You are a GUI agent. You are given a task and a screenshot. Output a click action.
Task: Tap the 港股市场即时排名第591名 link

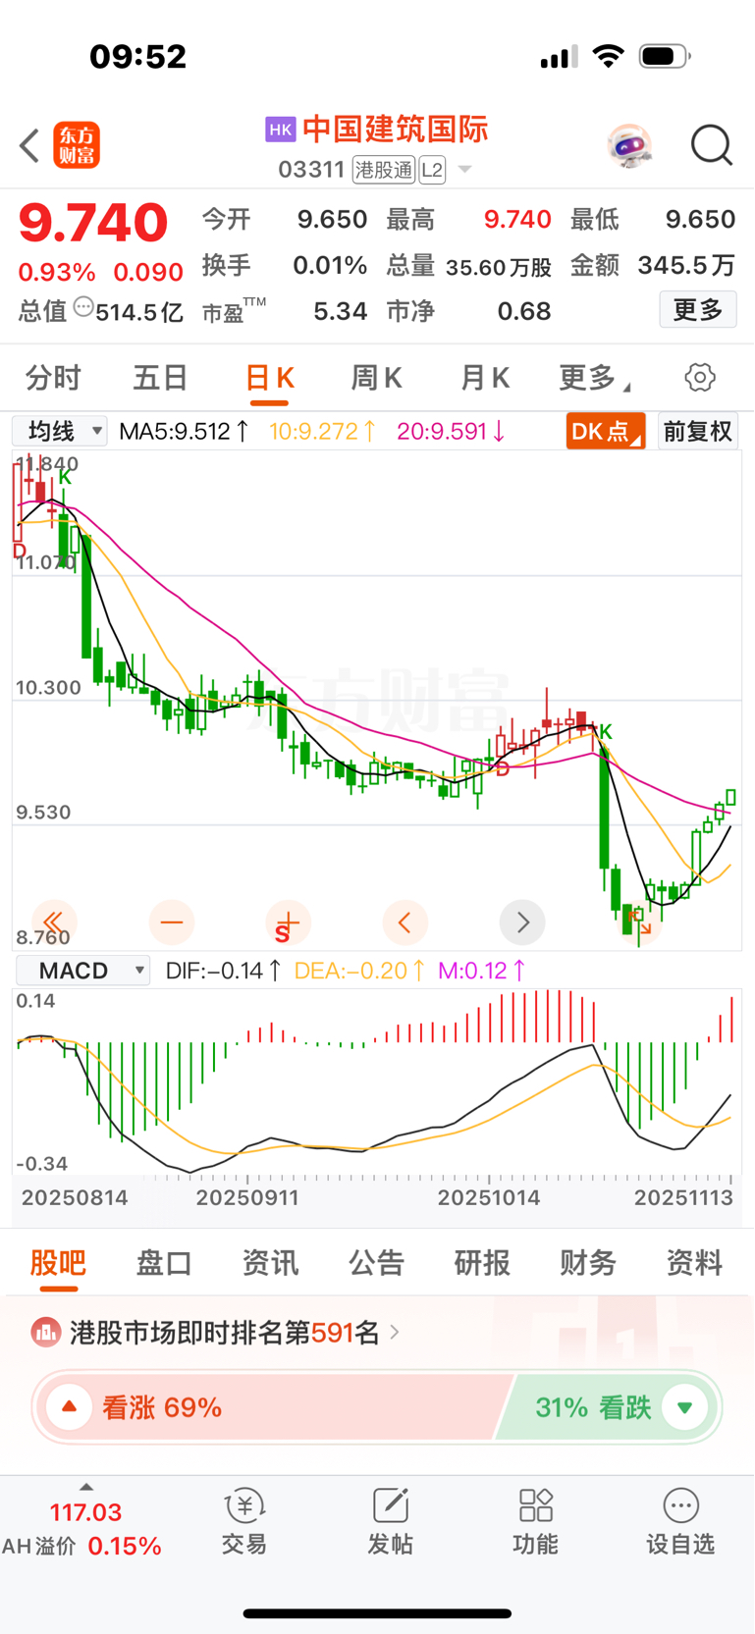[x=224, y=1332]
